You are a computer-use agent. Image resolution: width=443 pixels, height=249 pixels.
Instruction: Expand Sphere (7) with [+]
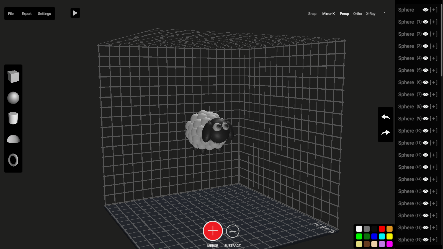[x=434, y=94]
